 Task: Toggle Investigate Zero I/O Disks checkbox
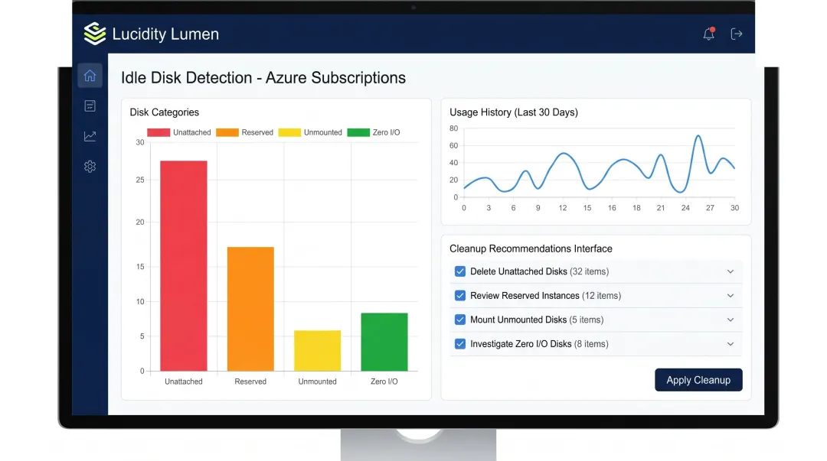tap(460, 344)
